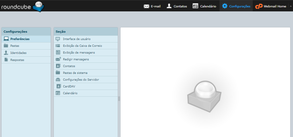The width and height of the screenshot is (293, 137).
Task: Click the Identidades person icon
Action: [6, 53]
